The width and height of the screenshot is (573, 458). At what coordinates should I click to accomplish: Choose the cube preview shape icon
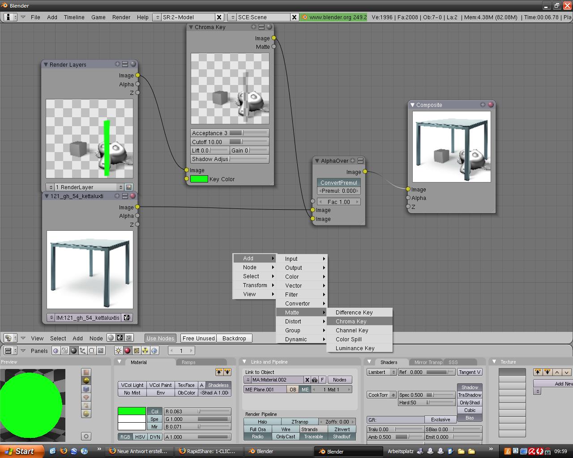point(86,389)
